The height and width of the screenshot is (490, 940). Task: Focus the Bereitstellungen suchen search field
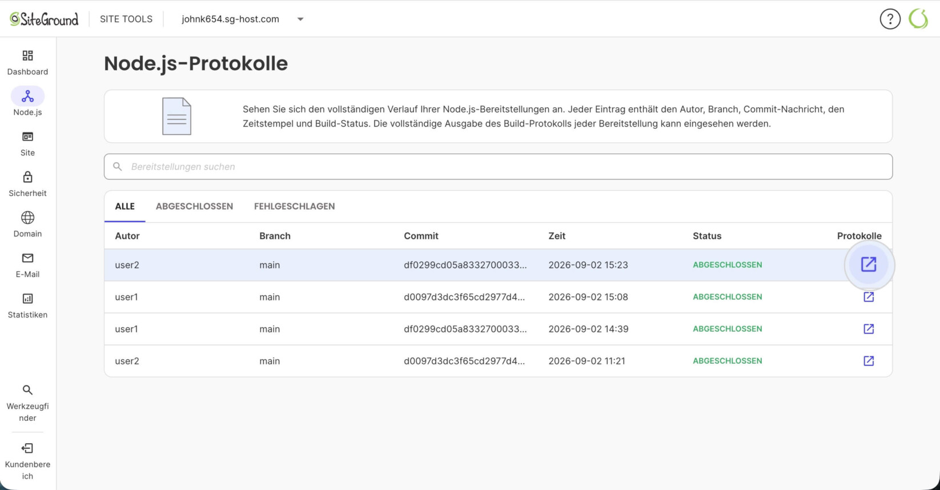click(x=498, y=167)
